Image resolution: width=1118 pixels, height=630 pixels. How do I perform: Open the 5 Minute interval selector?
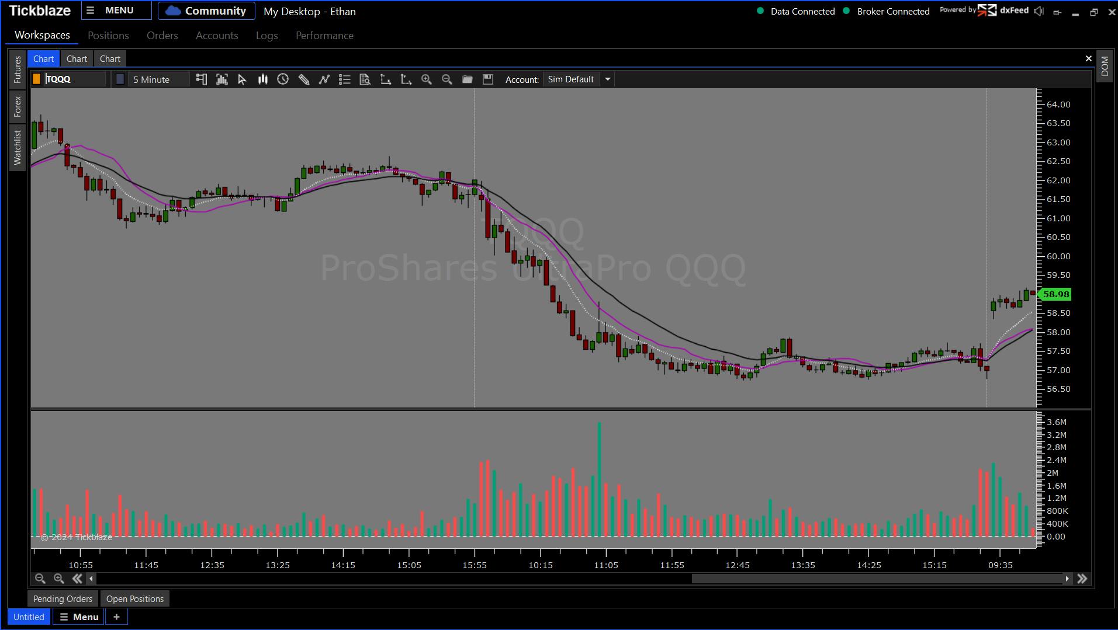158,79
